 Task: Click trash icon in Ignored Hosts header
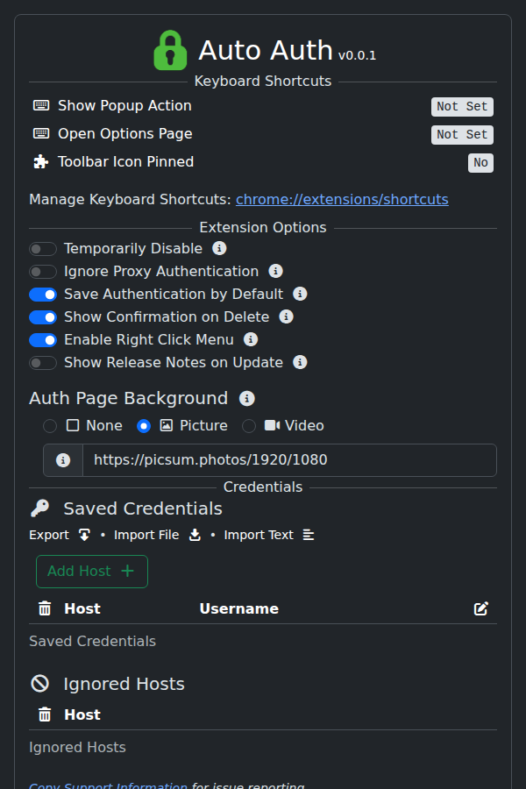click(x=45, y=714)
